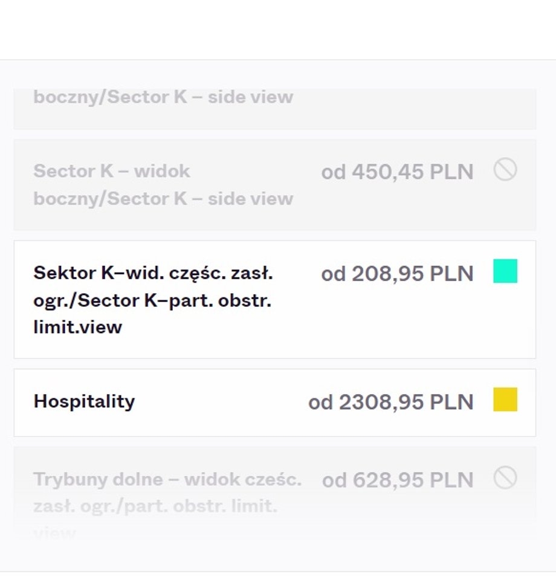
Task: Click the greyed Sector K – widok label
Action: 112,172
